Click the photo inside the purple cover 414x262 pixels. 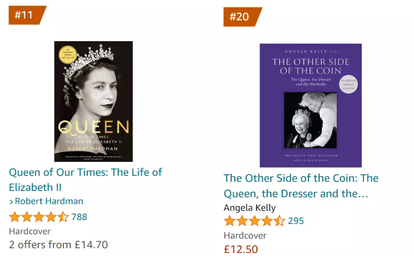(x=310, y=120)
